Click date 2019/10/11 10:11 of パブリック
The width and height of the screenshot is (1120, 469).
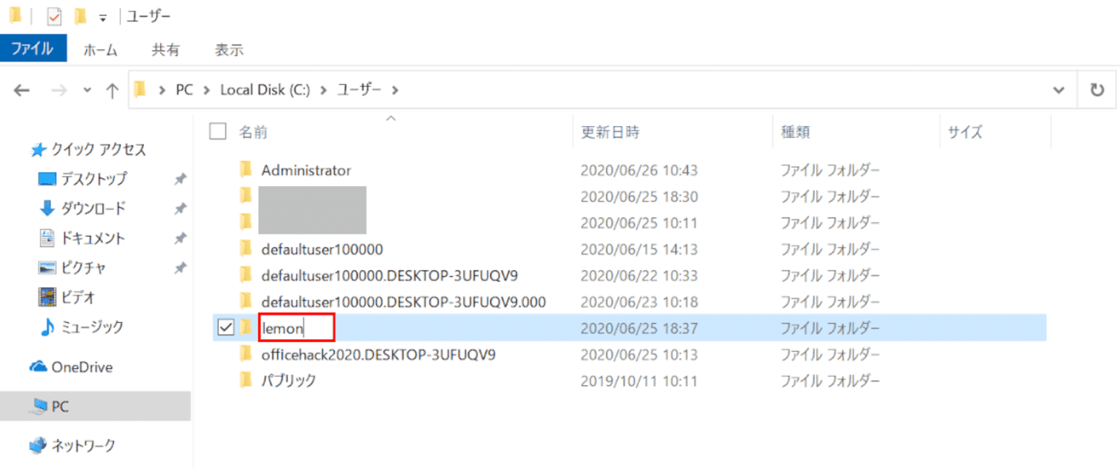click(x=639, y=381)
